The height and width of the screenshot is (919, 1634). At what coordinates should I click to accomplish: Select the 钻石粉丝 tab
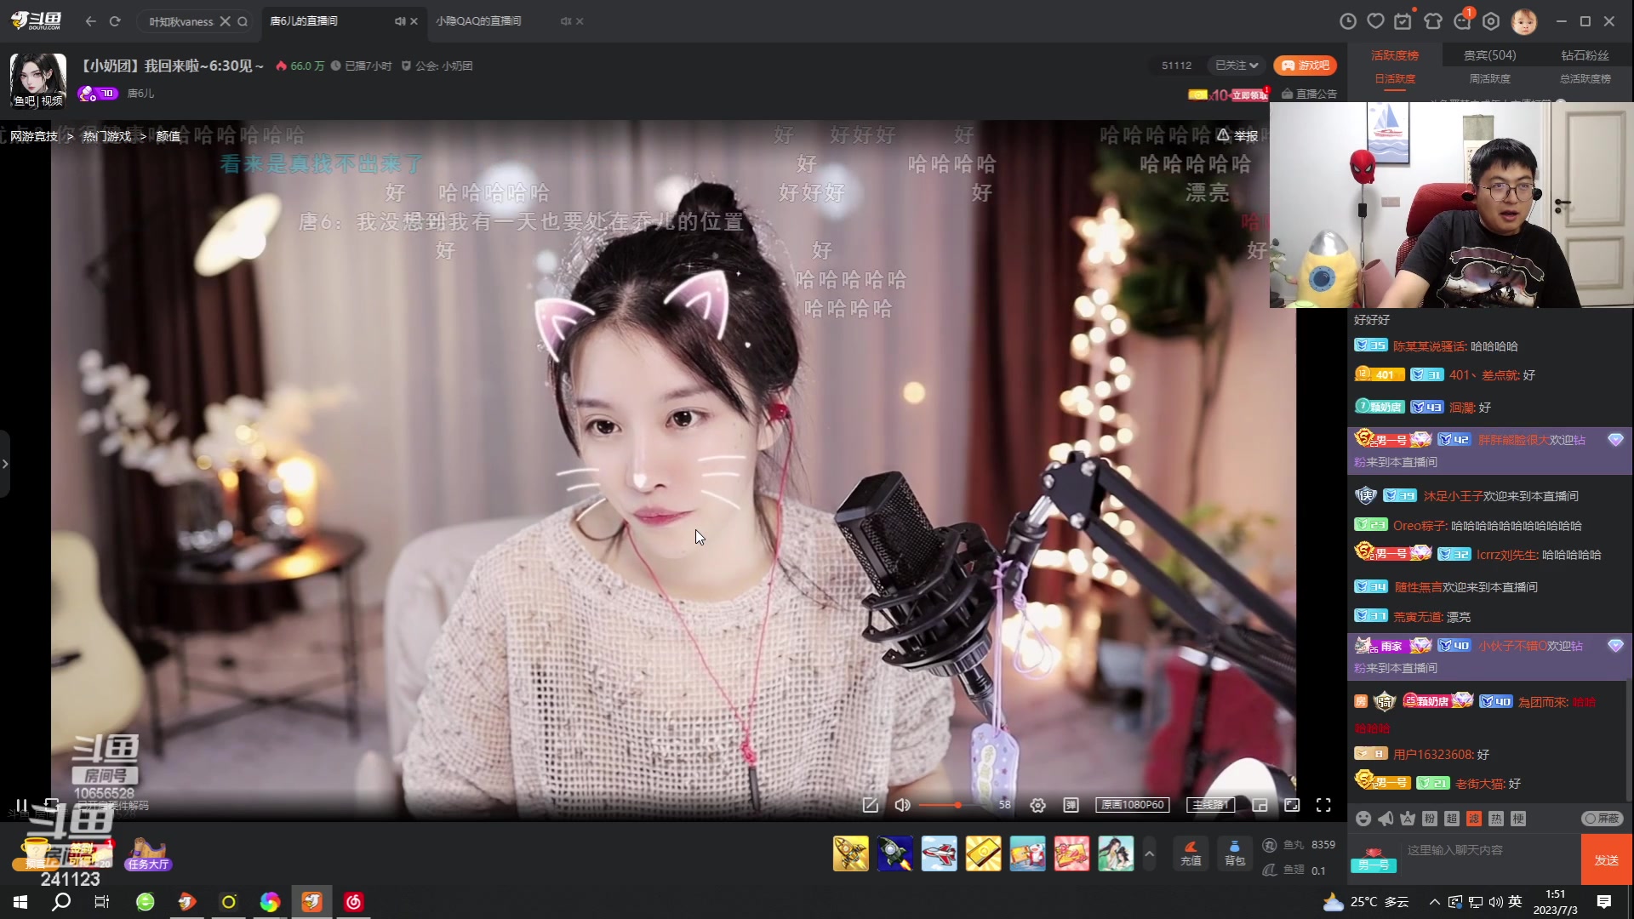point(1585,55)
